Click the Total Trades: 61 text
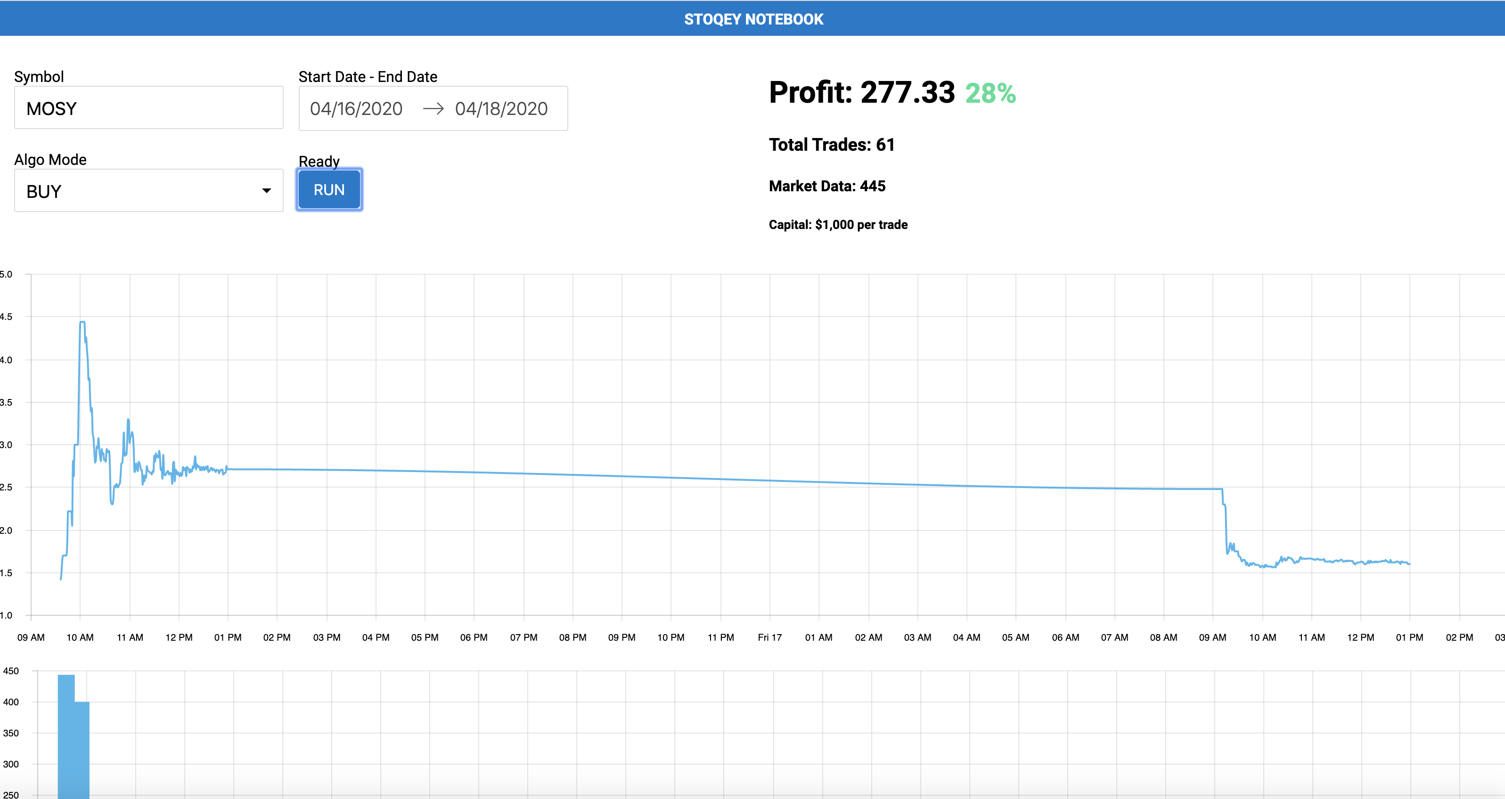The image size is (1505, 799). [831, 144]
